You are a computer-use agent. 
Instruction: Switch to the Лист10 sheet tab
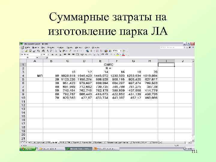(136, 142)
